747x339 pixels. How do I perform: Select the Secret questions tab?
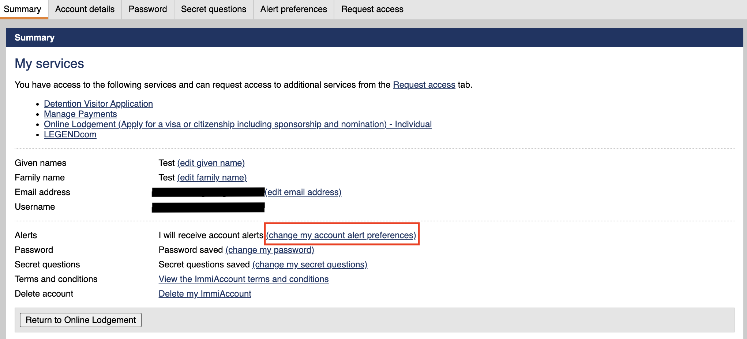click(x=214, y=9)
